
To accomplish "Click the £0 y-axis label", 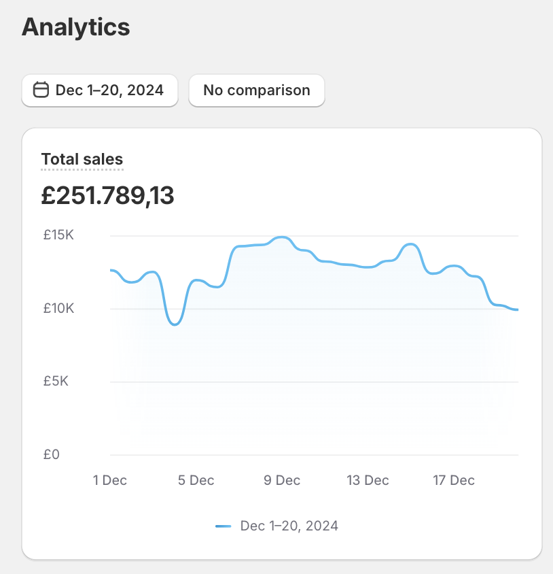I will (x=52, y=454).
